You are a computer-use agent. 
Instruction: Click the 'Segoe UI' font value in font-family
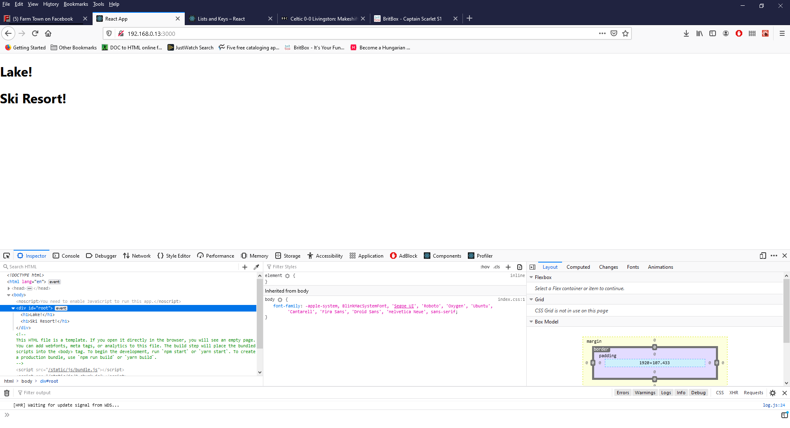click(x=404, y=306)
